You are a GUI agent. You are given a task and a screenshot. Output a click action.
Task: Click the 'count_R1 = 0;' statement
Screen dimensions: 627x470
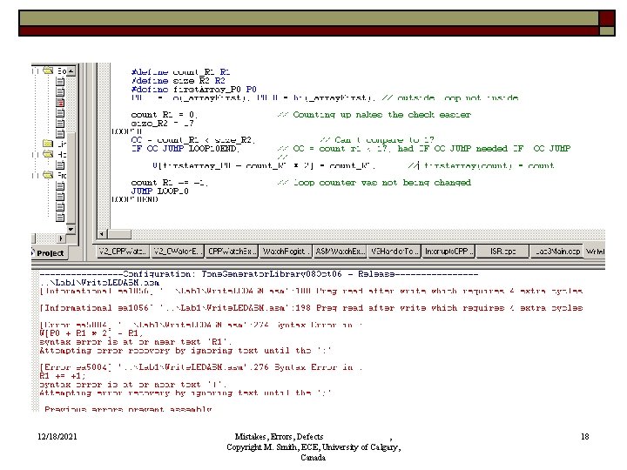pyautogui.click(x=164, y=115)
